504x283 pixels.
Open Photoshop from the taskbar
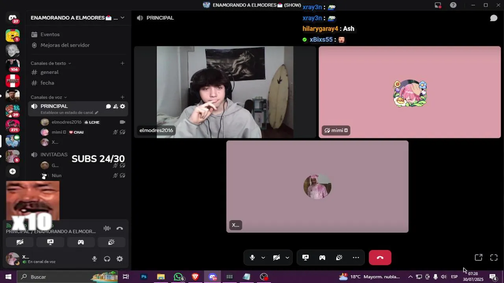tap(144, 277)
